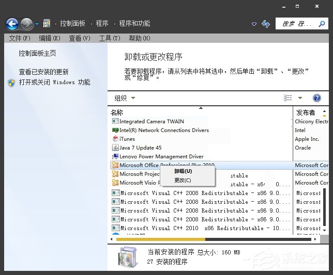Click the Chicony Electr publisher cell
Screen dimensions: 333x275
(x=312, y=121)
